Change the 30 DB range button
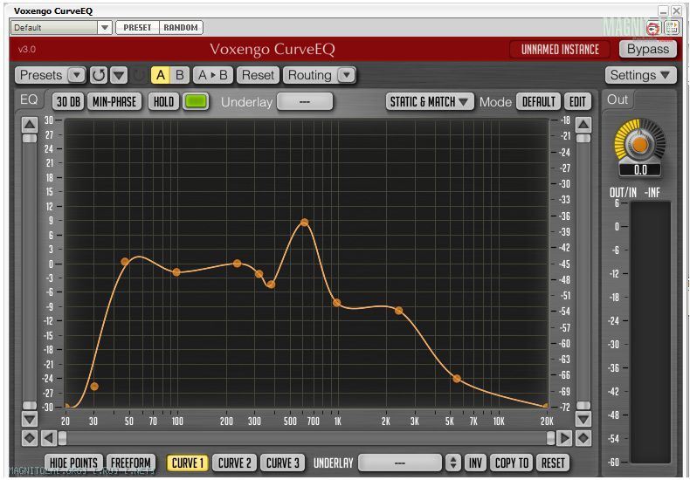Viewport: 690px width, 480px height. tap(69, 102)
